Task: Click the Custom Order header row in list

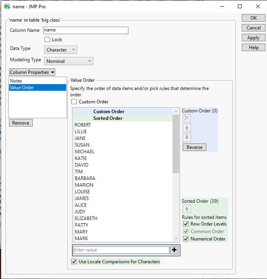Action: click(x=123, y=112)
